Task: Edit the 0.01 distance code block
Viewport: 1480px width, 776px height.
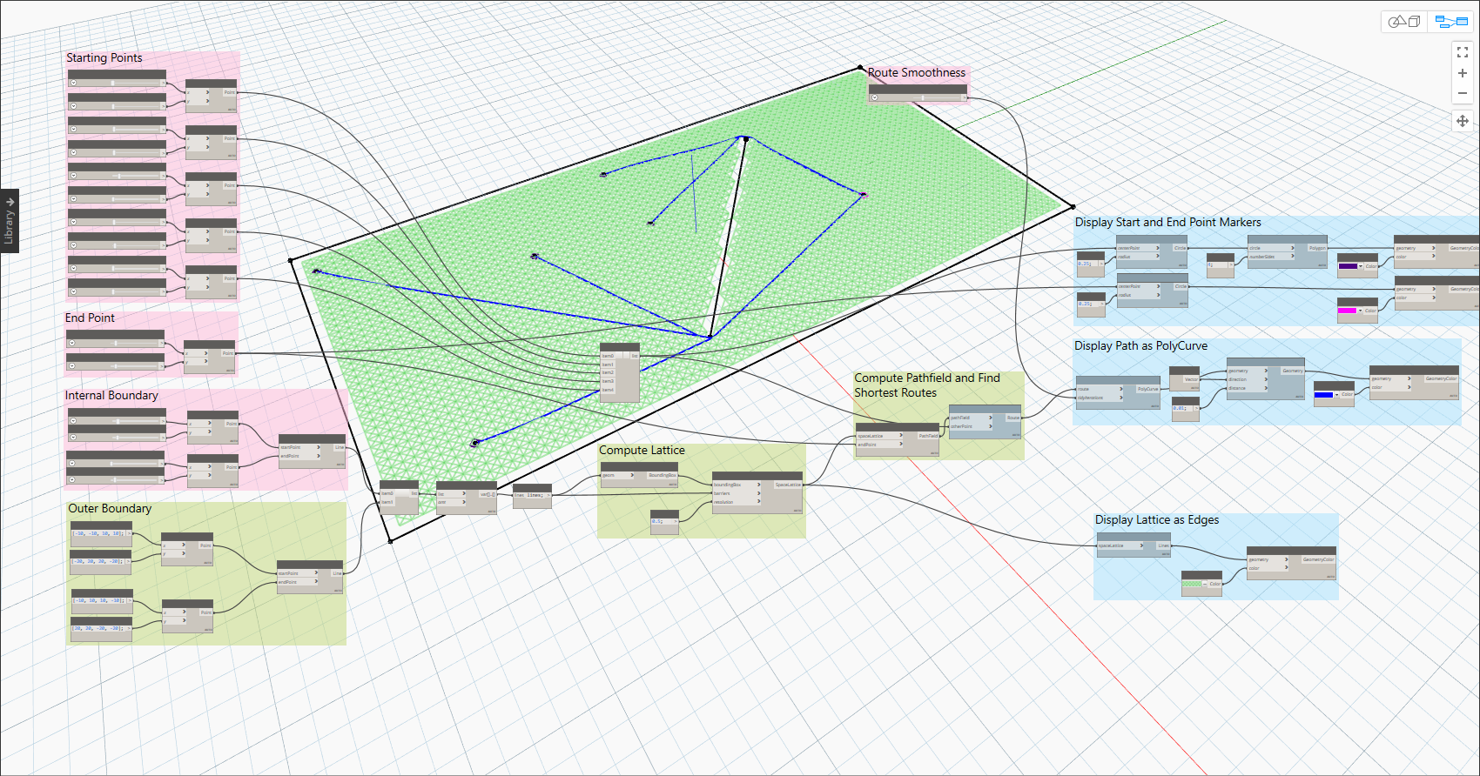Action: [1182, 408]
